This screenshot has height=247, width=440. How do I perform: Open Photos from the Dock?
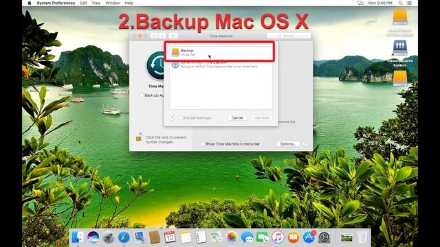232,237
